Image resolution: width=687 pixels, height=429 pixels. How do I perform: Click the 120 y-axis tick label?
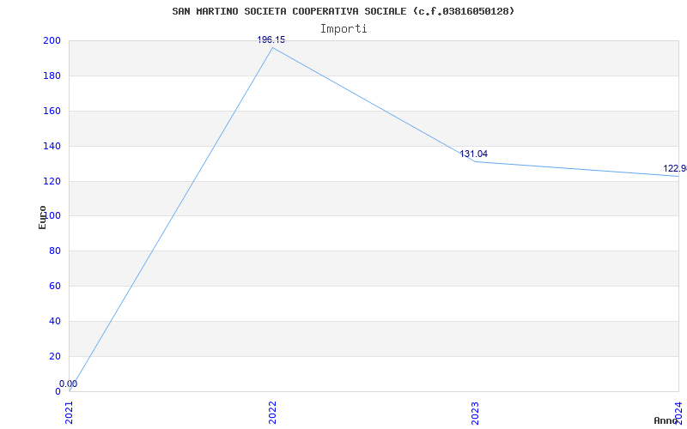52,181
